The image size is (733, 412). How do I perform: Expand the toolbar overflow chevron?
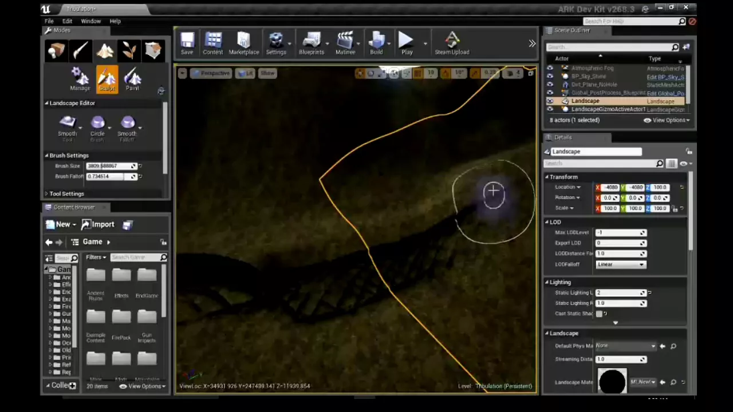point(532,43)
